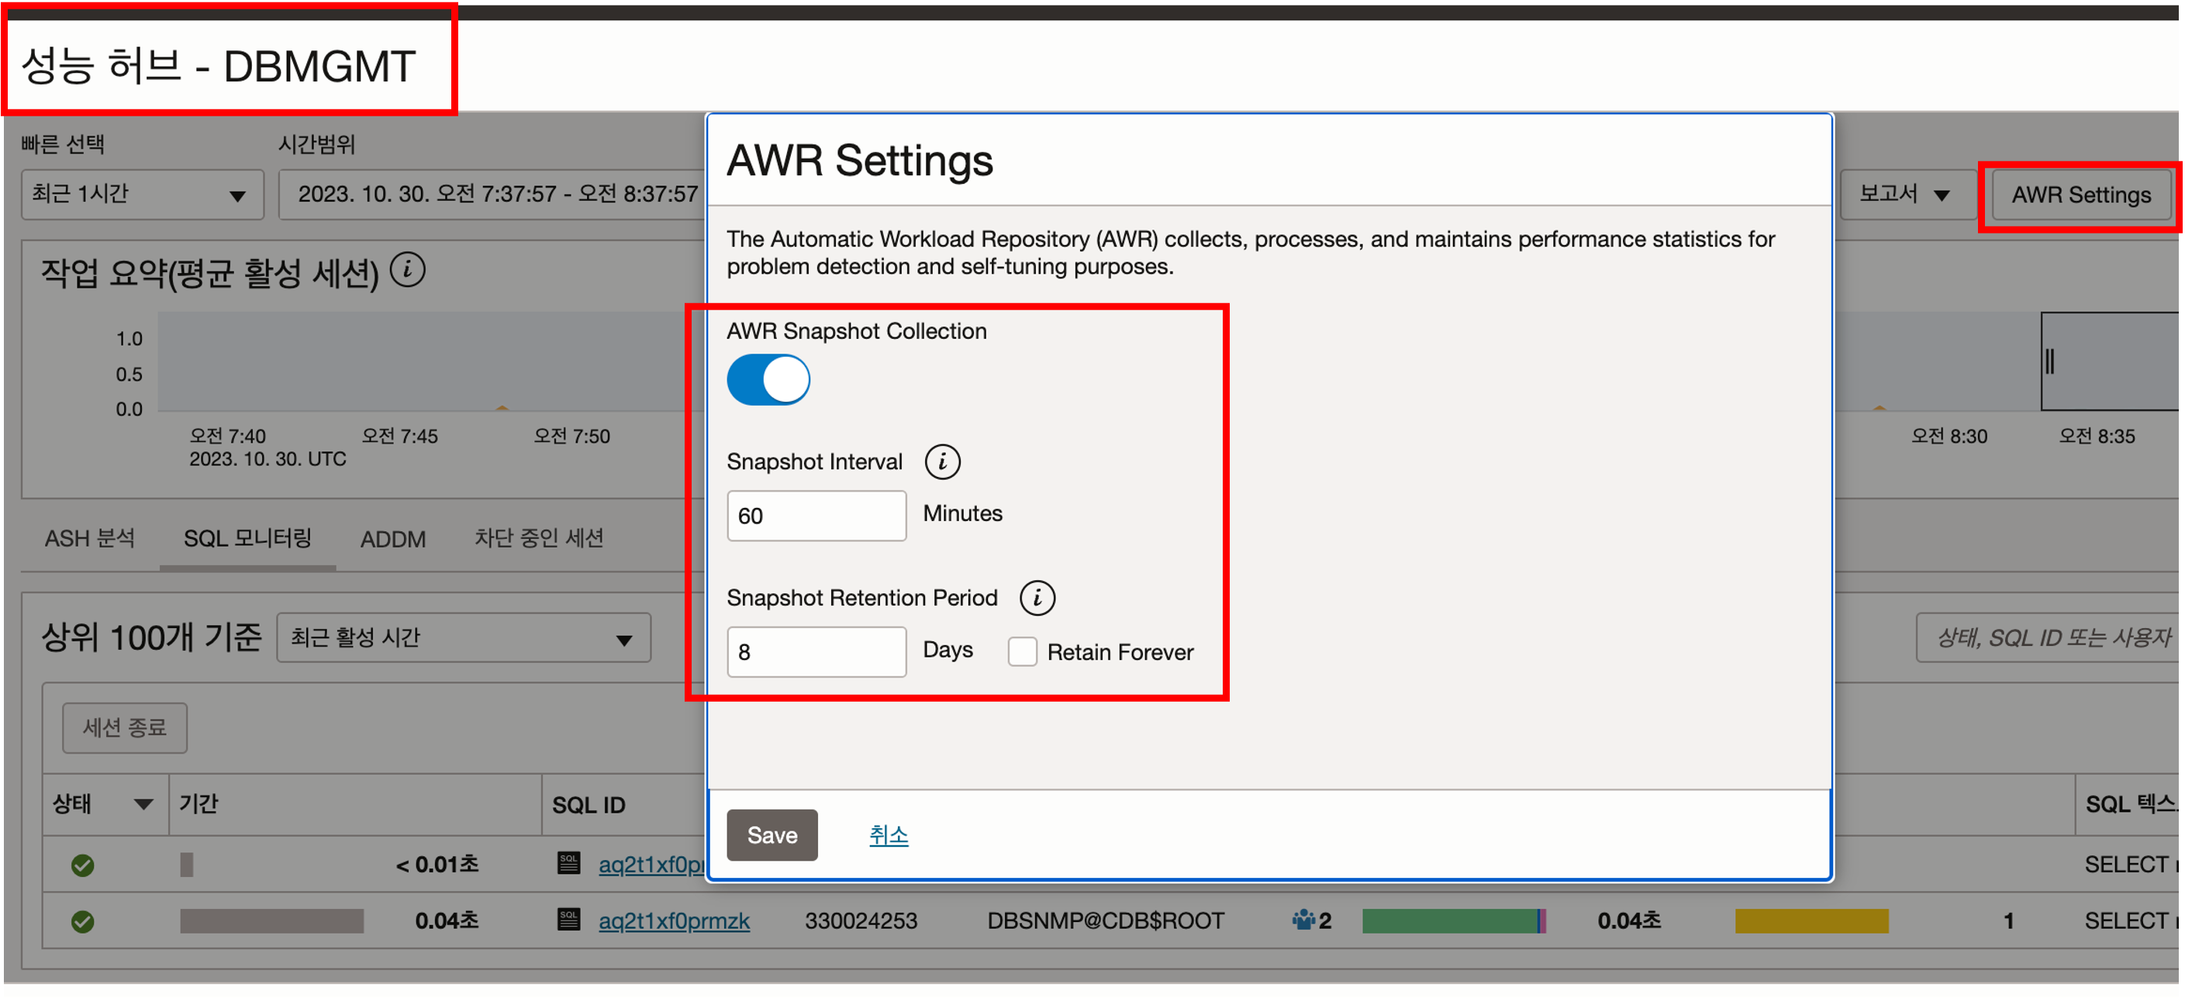
Task: Open the 최근 1시간 quick select dropdown
Action: tap(142, 195)
